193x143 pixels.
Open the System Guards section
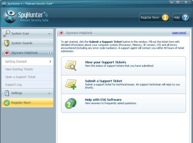(x=27, y=43)
